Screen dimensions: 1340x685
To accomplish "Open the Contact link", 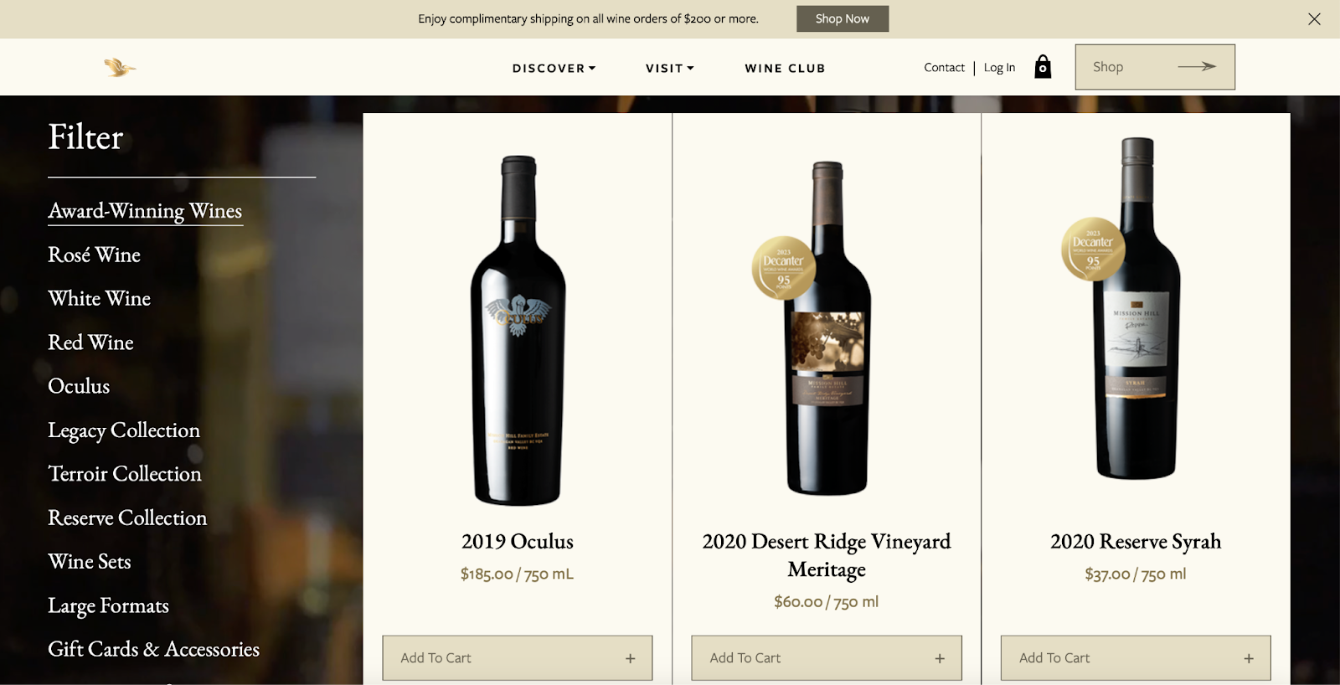I will (x=944, y=68).
